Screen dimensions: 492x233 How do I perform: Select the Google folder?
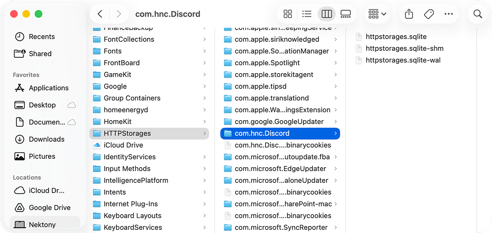tap(149, 86)
